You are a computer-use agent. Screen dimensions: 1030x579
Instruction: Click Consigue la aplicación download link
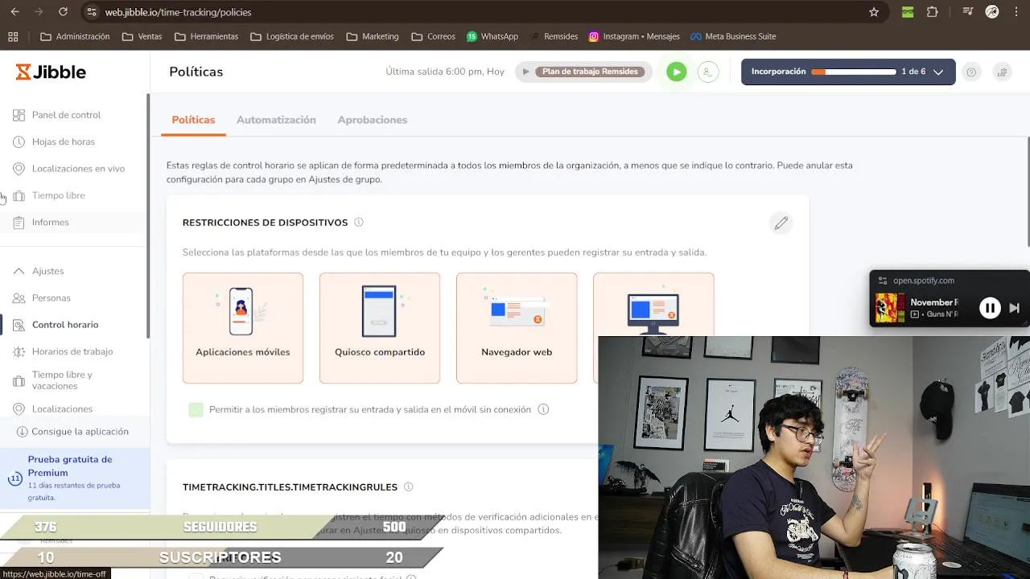72,432
